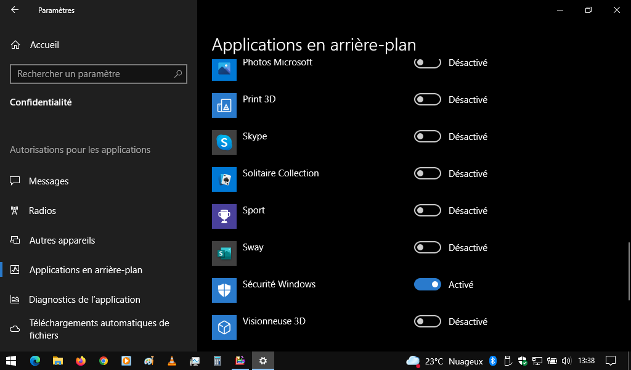Open Firefox from the taskbar
Image resolution: width=631 pixels, height=370 pixels.
point(81,361)
